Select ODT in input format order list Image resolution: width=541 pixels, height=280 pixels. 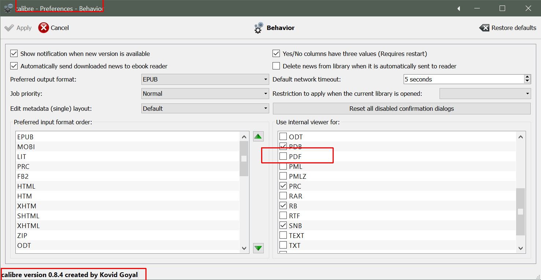(x=127, y=245)
